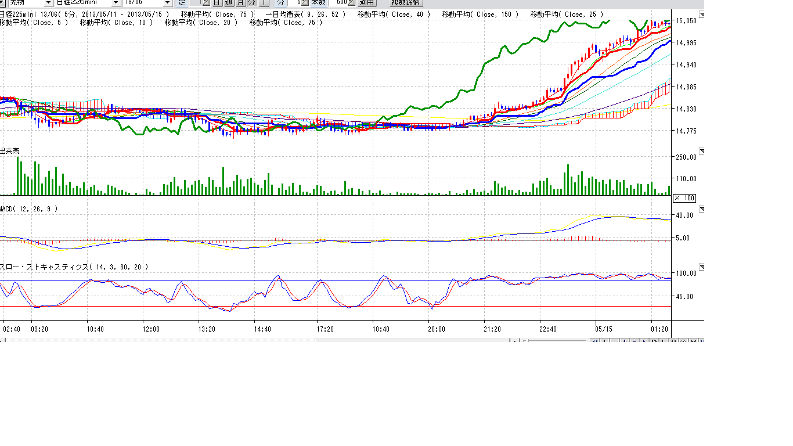
Task: Select the 月 monthly timeframe button
Action: pyautogui.click(x=240, y=3)
